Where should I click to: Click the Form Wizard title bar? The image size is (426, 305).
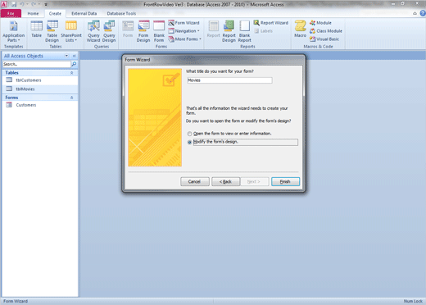point(214,60)
